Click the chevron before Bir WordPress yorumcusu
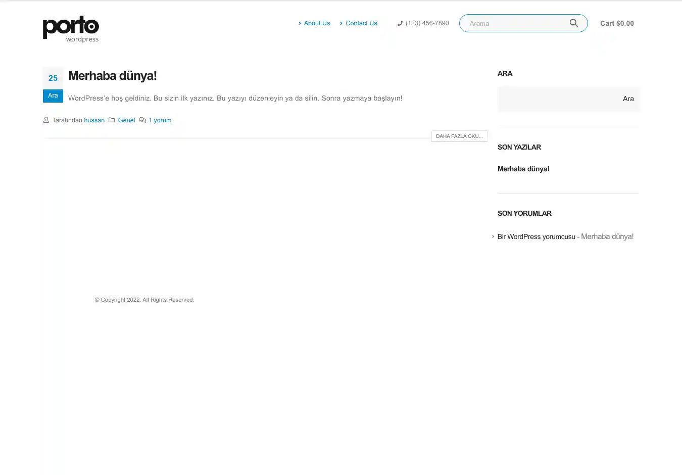 493,236
